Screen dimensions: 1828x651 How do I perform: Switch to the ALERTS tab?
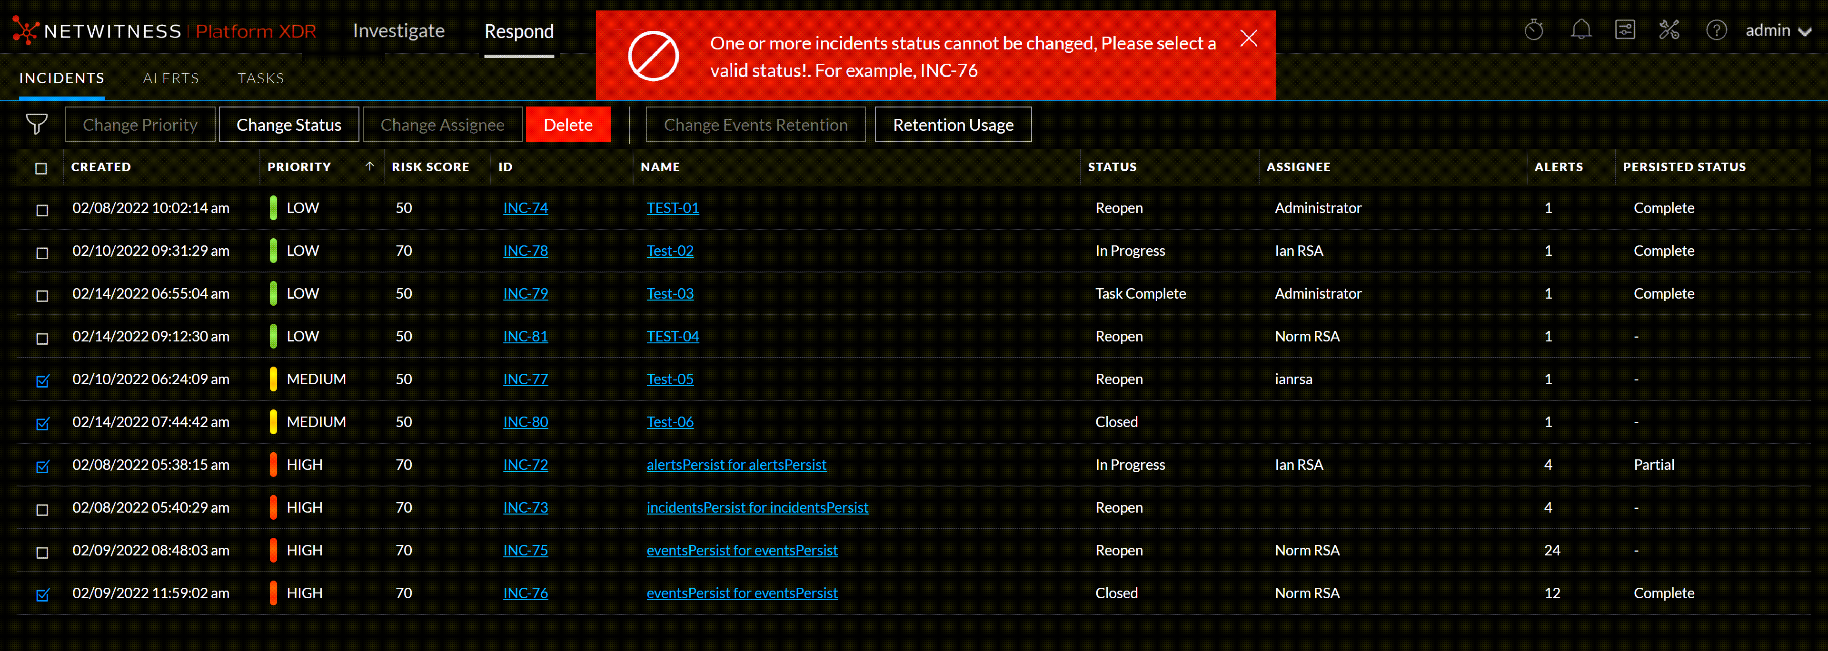[x=170, y=78]
